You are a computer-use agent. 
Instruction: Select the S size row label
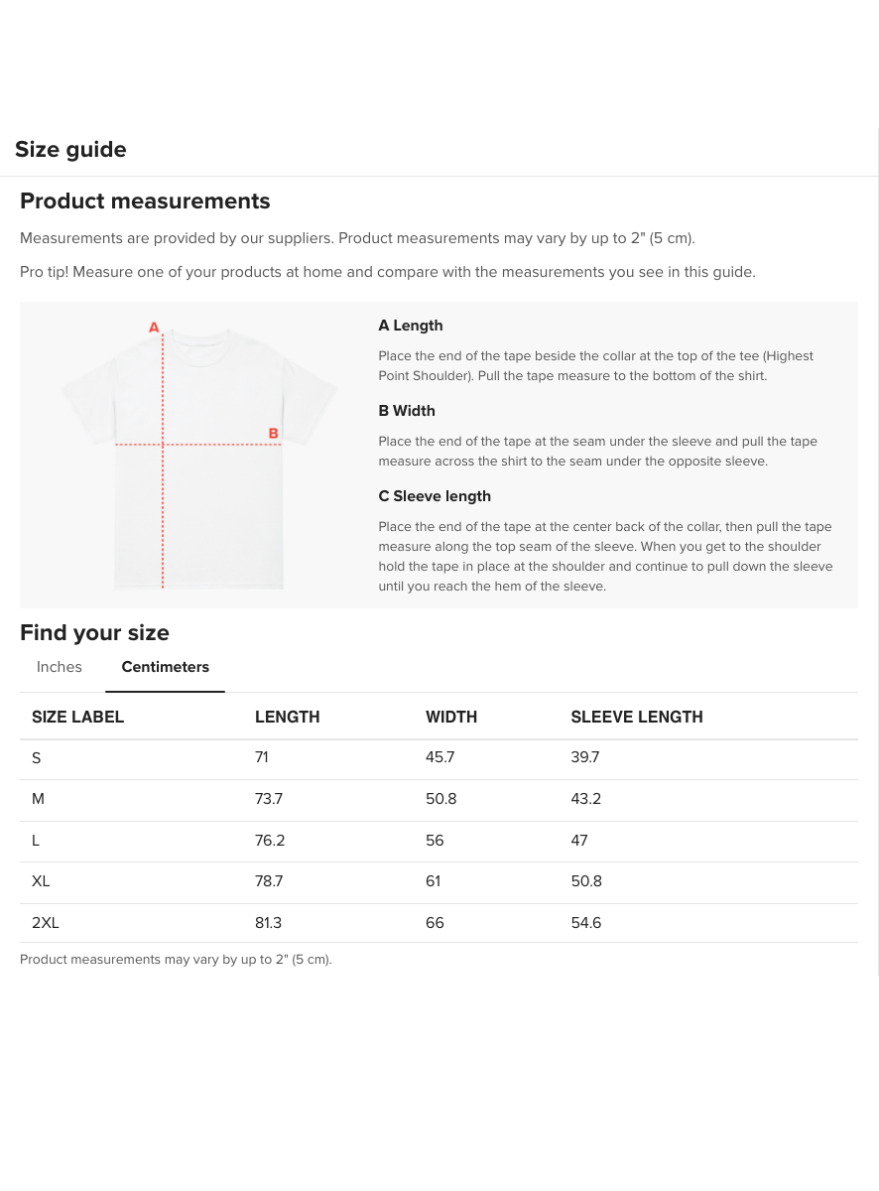37,758
